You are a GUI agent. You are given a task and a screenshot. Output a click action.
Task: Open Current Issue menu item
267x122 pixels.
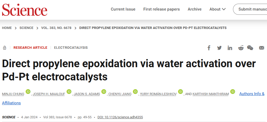point(123,9)
